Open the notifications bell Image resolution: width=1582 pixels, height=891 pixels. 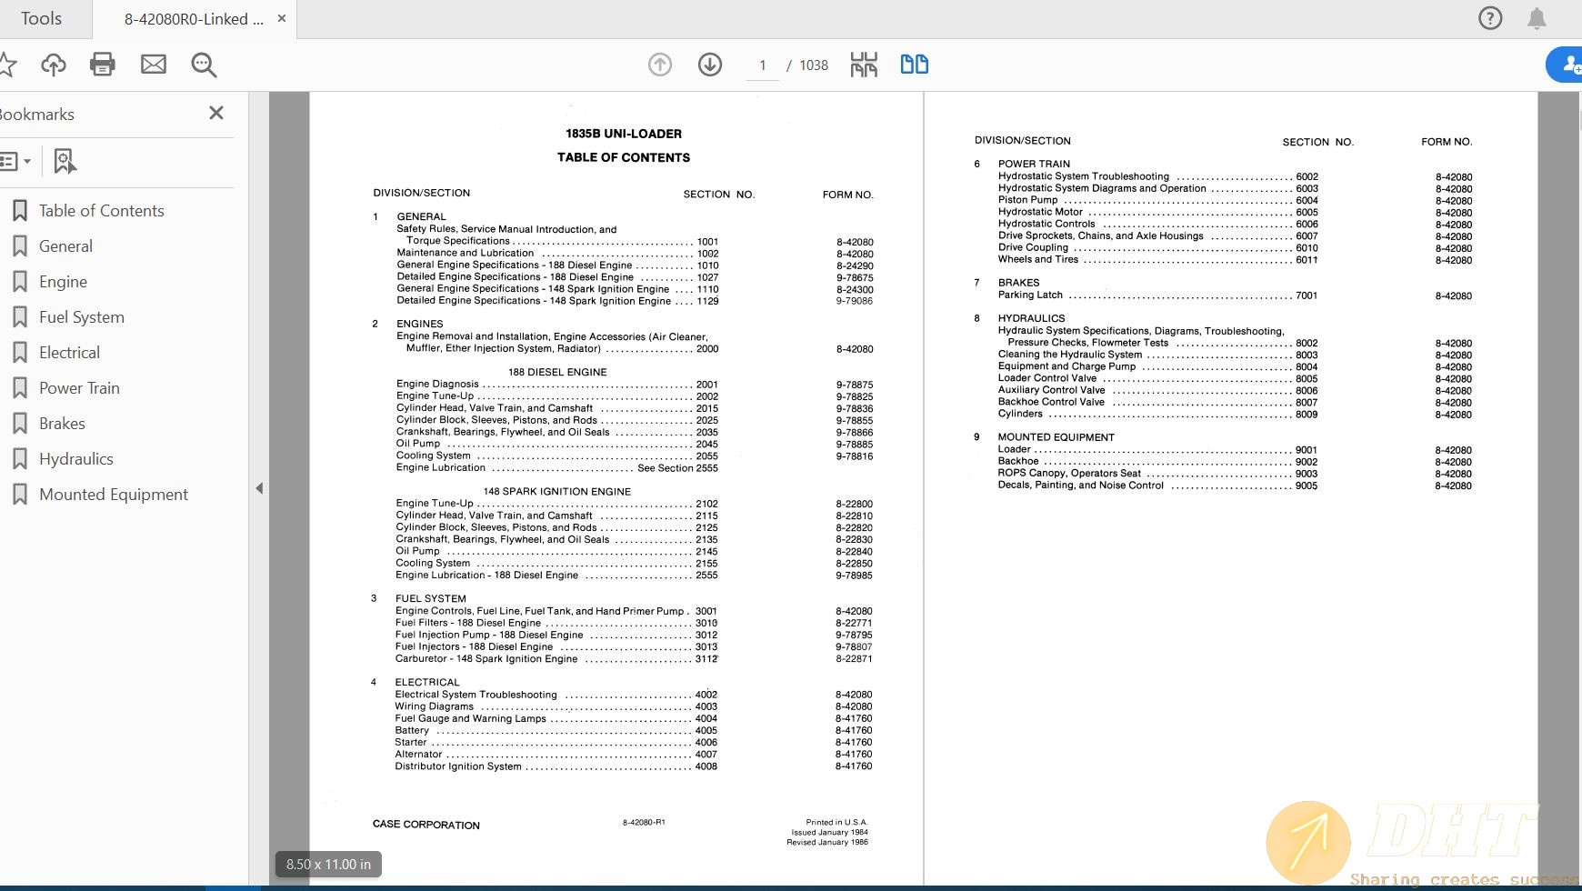point(1537,18)
